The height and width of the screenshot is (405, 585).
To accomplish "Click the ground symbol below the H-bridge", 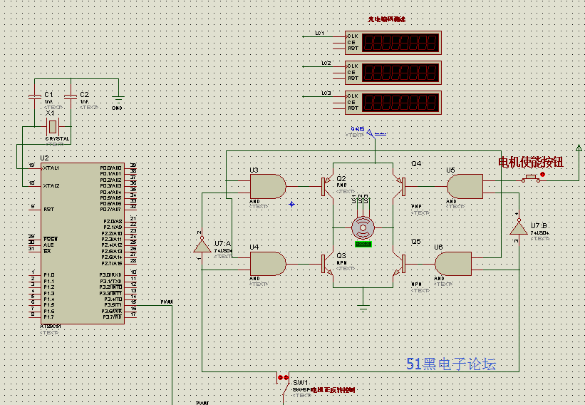I will tap(363, 308).
